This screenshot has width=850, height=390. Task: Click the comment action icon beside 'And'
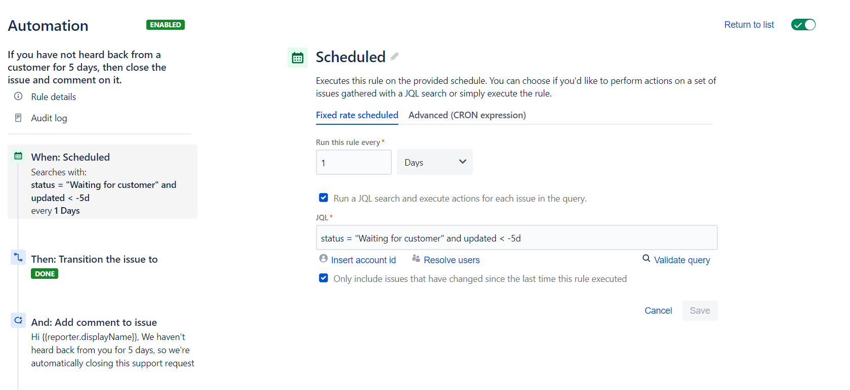point(18,320)
